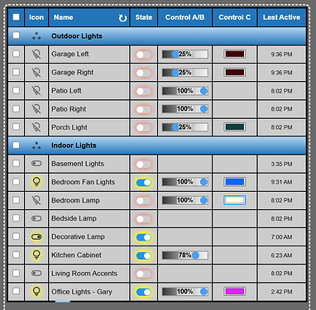Click the Porch Light bulb-off icon
Viewport: 316px width, 310px height.
click(x=36, y=127)
